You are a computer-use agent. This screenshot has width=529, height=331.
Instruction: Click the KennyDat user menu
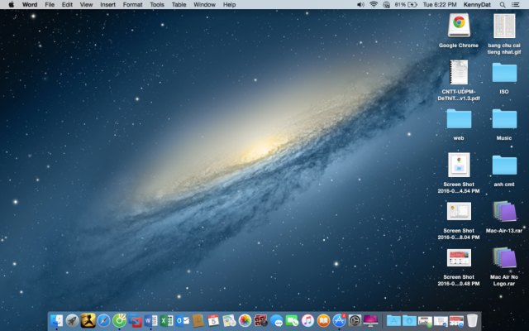pyautogui.click(x=477, y=5)
